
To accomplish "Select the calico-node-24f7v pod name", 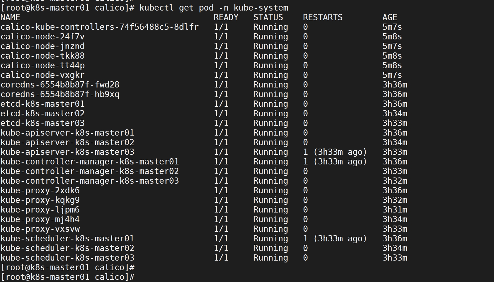I will click(x=42, y=37).
